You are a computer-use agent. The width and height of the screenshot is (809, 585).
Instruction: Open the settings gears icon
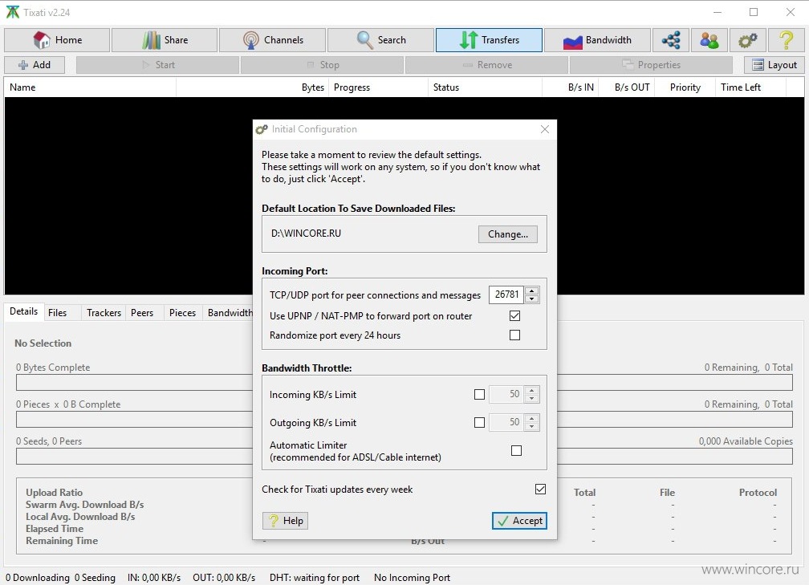coord(748,40)
